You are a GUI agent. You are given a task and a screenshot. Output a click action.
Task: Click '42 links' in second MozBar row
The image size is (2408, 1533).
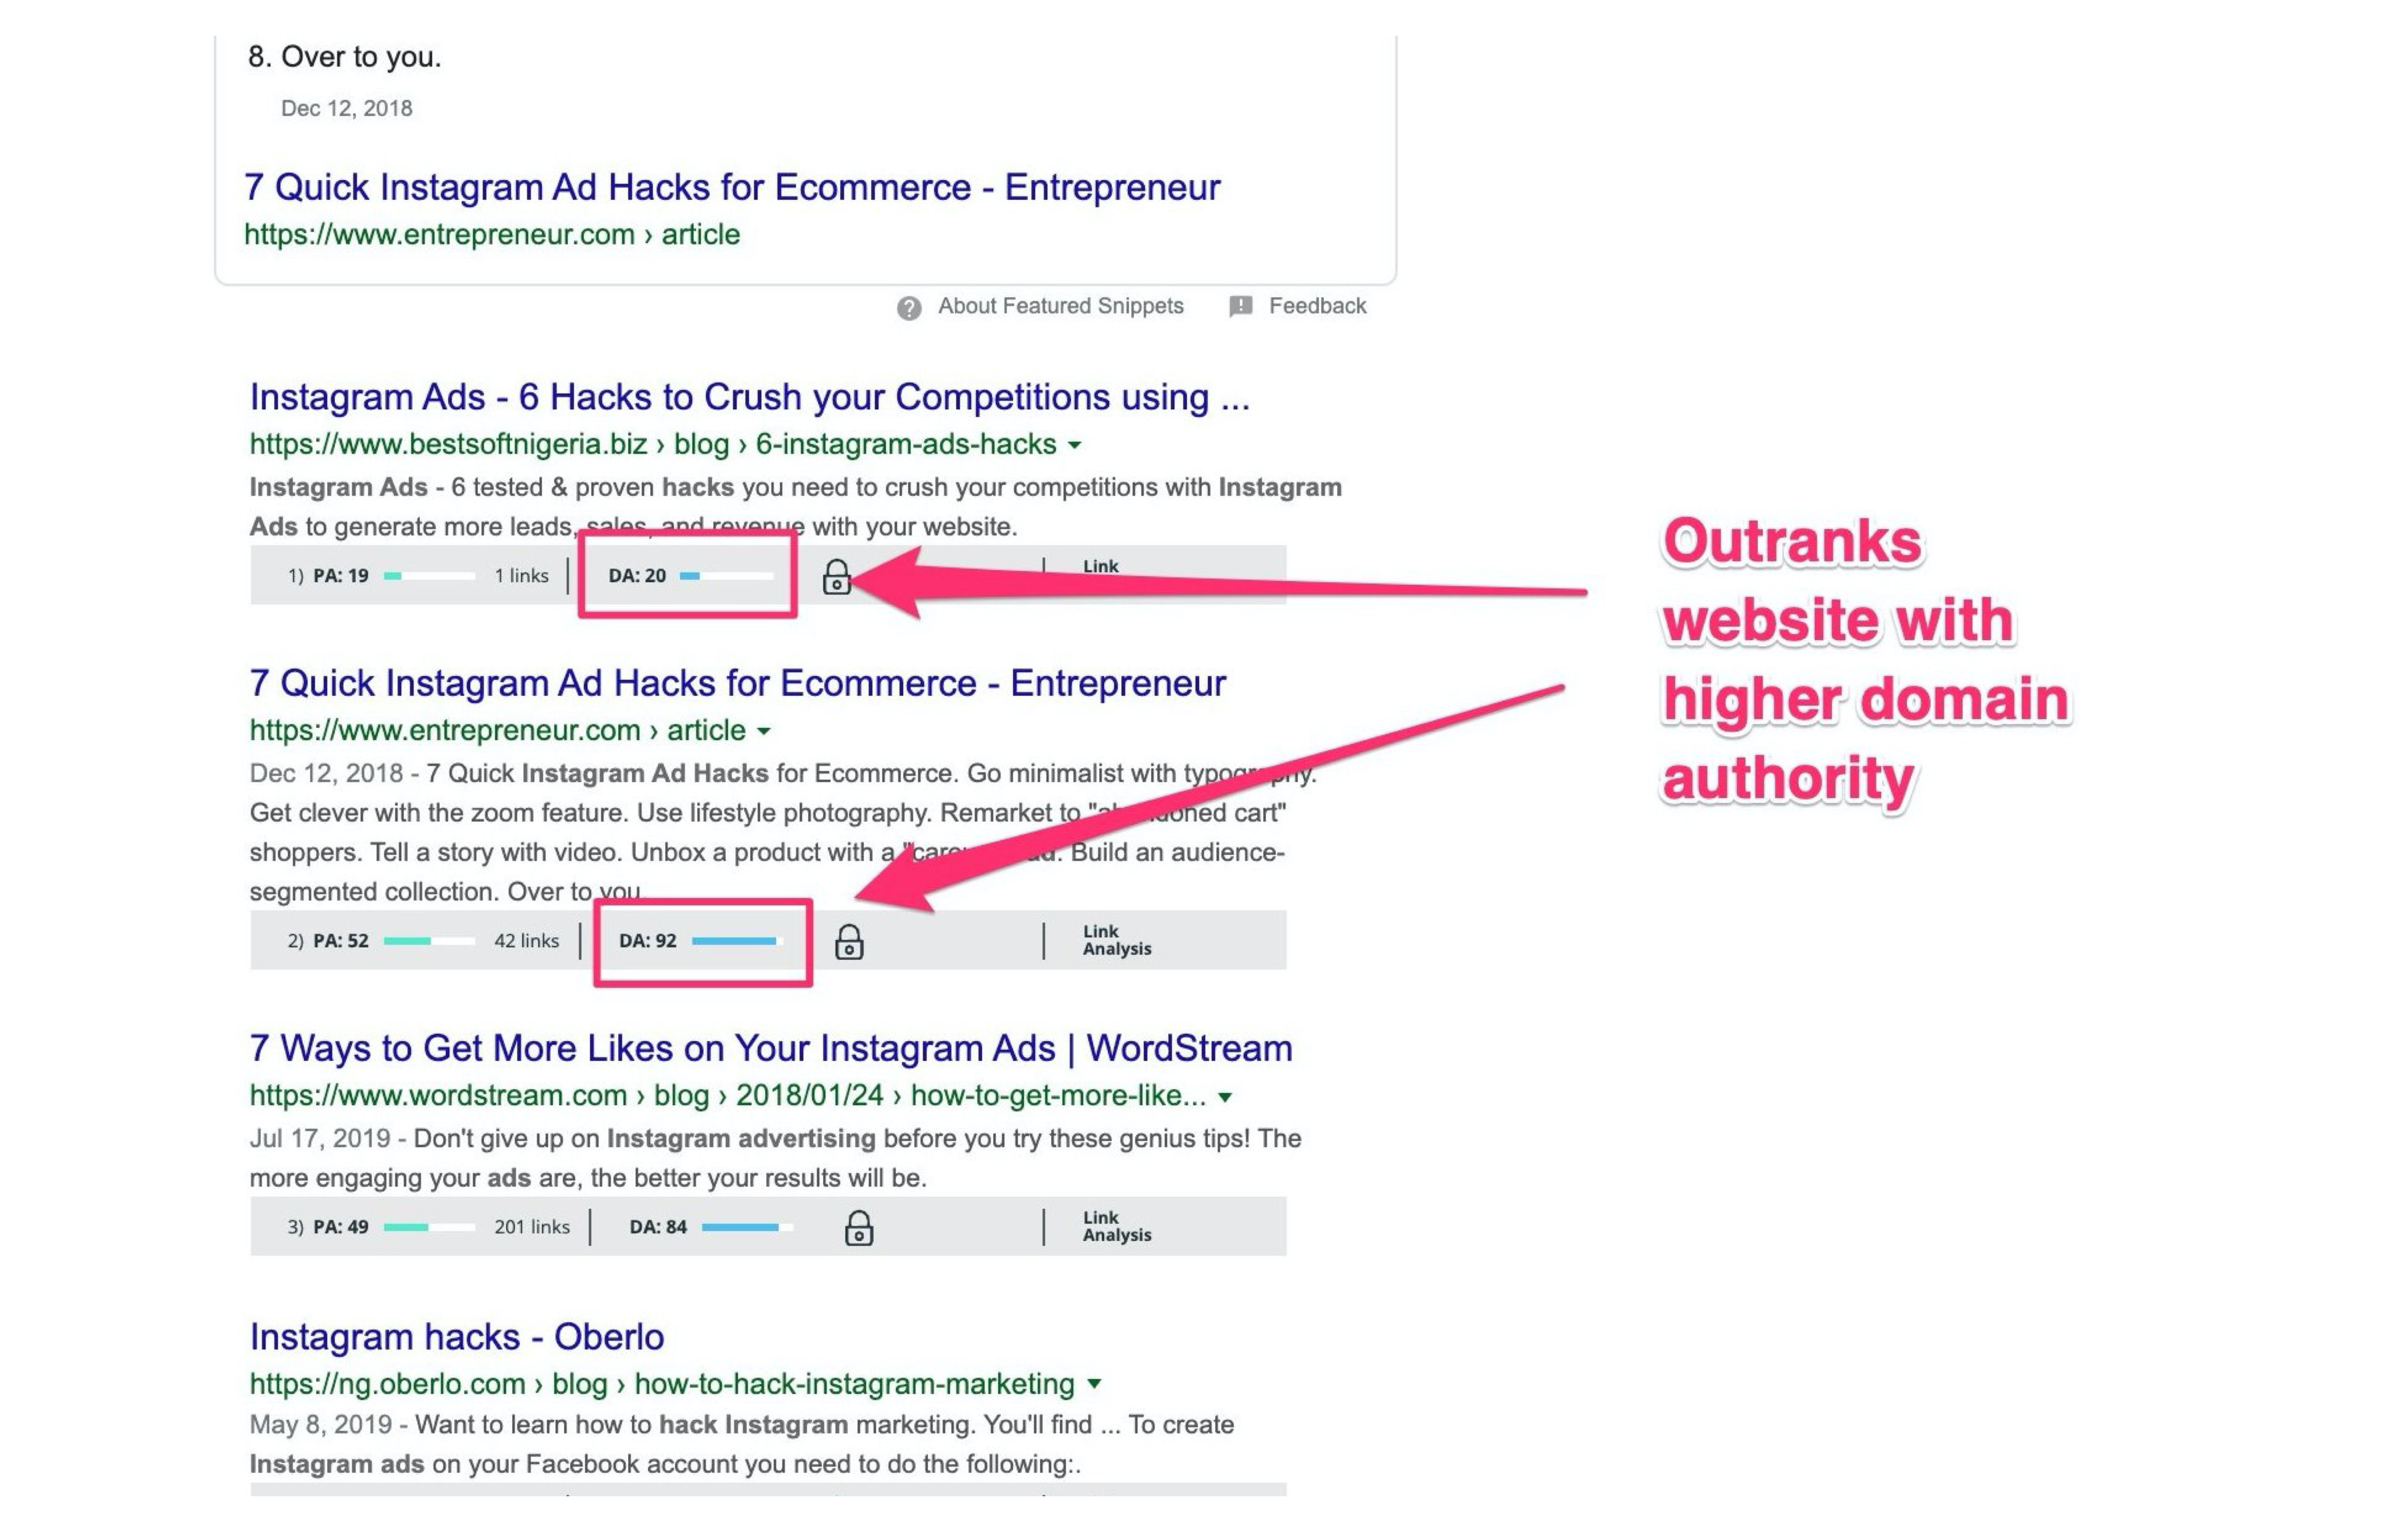[x=527, y=941]
